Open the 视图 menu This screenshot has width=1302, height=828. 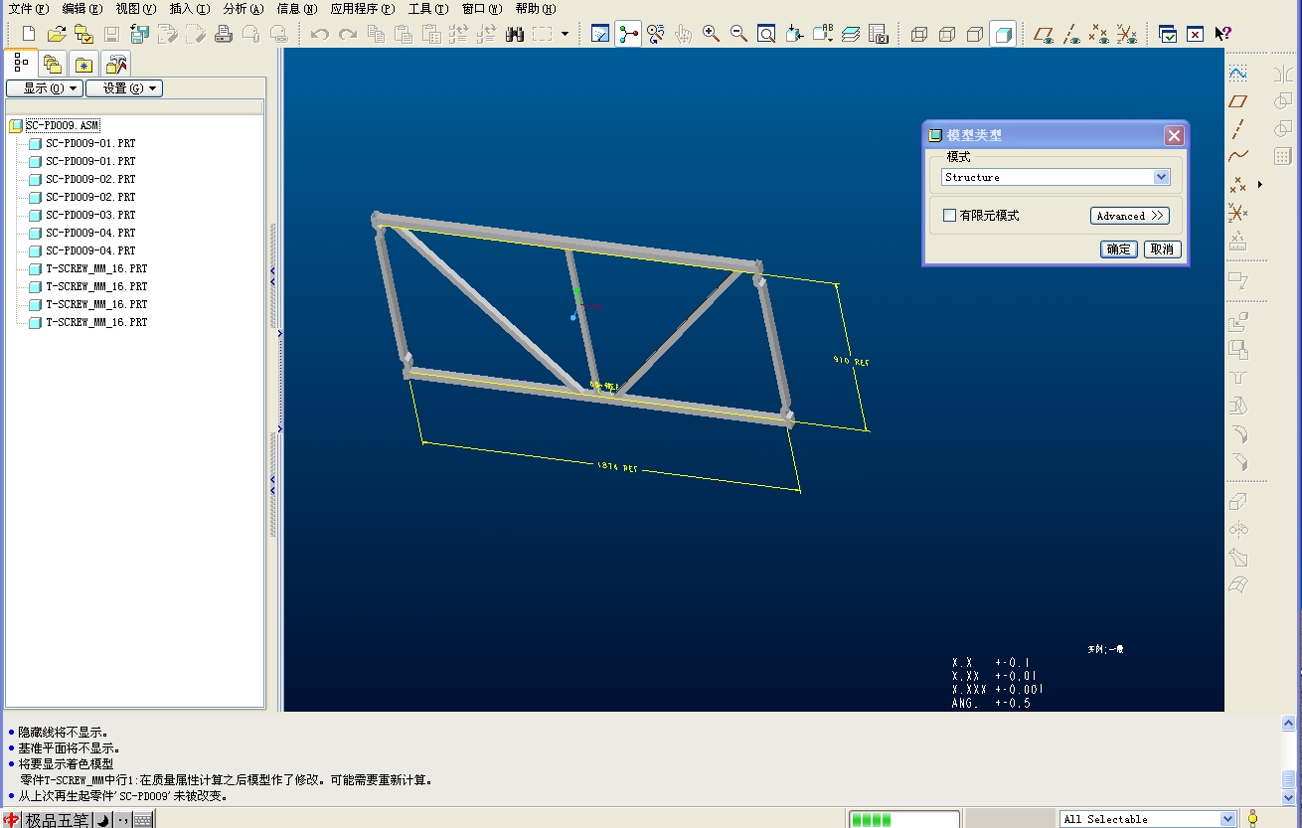[135, 9]
